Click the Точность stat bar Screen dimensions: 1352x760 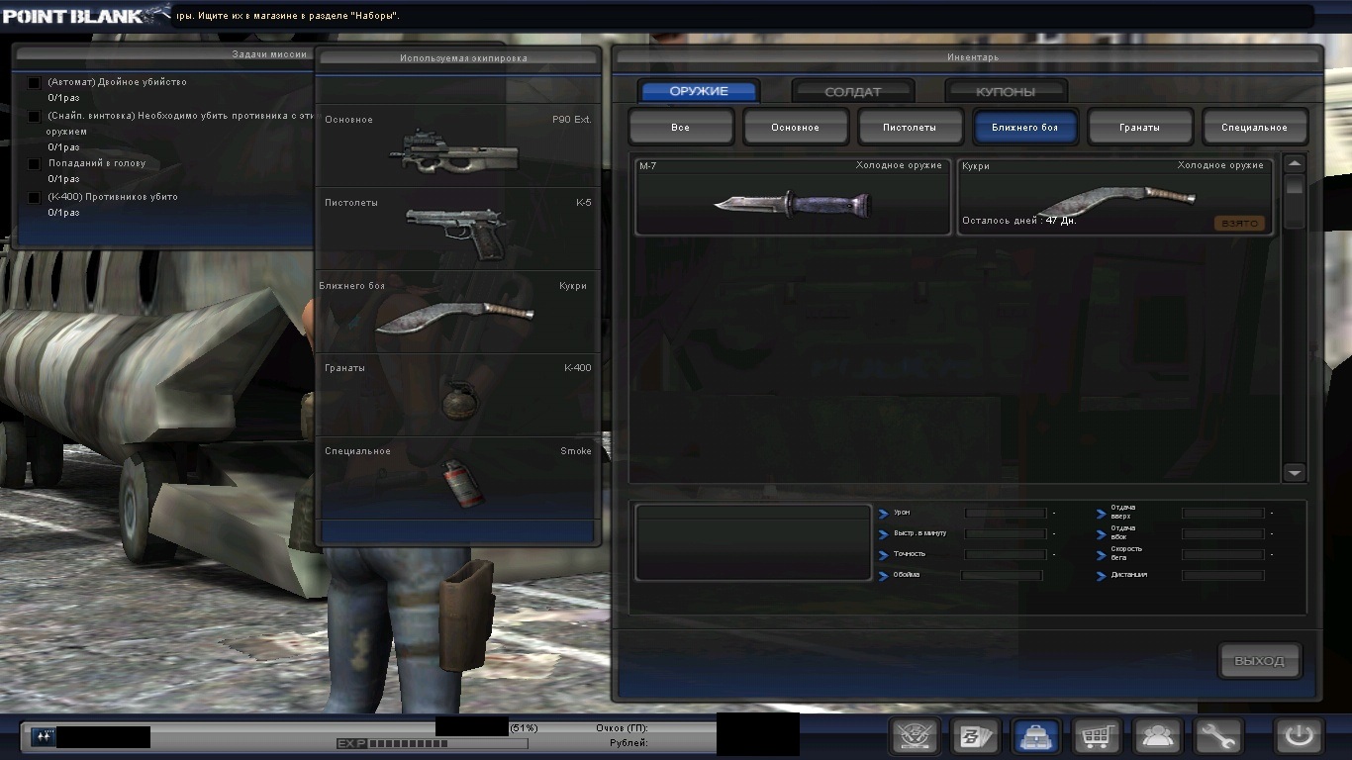pyautogui.click(x=1006, y=554)
